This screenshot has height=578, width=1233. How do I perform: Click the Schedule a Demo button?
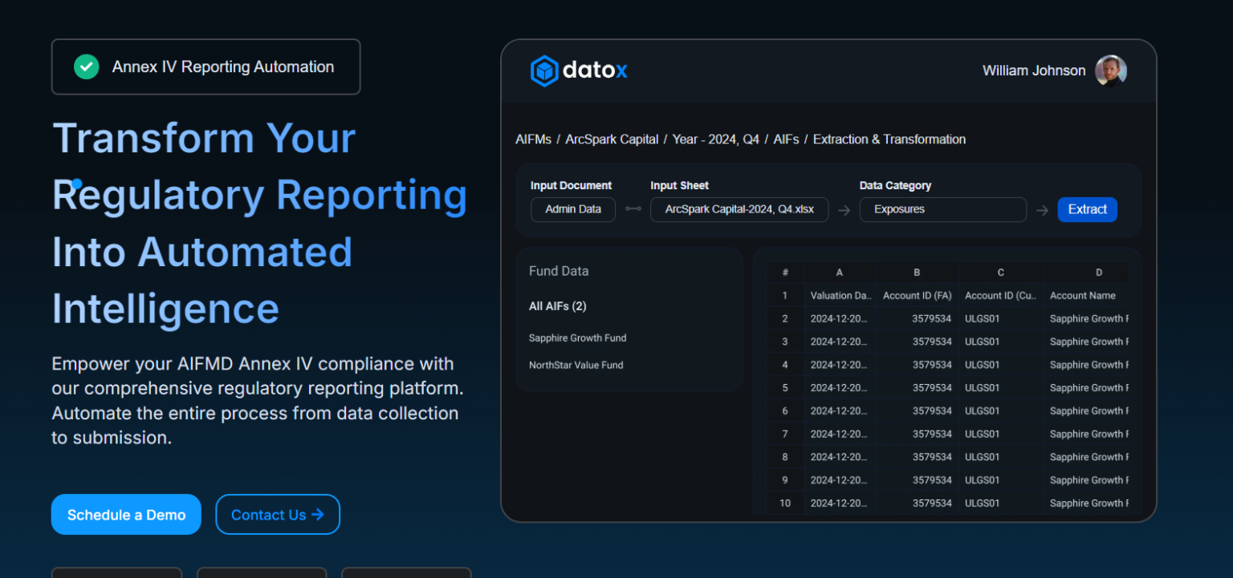(x=125, y=515)
